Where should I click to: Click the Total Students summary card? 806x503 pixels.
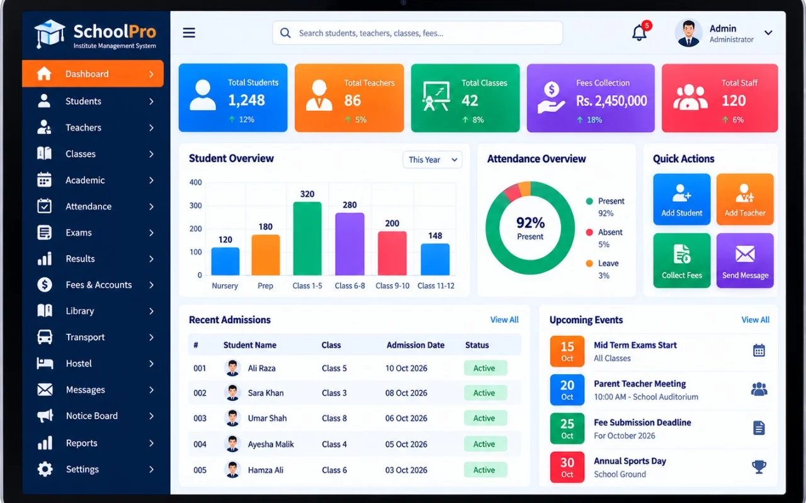(x=233, y=98)
